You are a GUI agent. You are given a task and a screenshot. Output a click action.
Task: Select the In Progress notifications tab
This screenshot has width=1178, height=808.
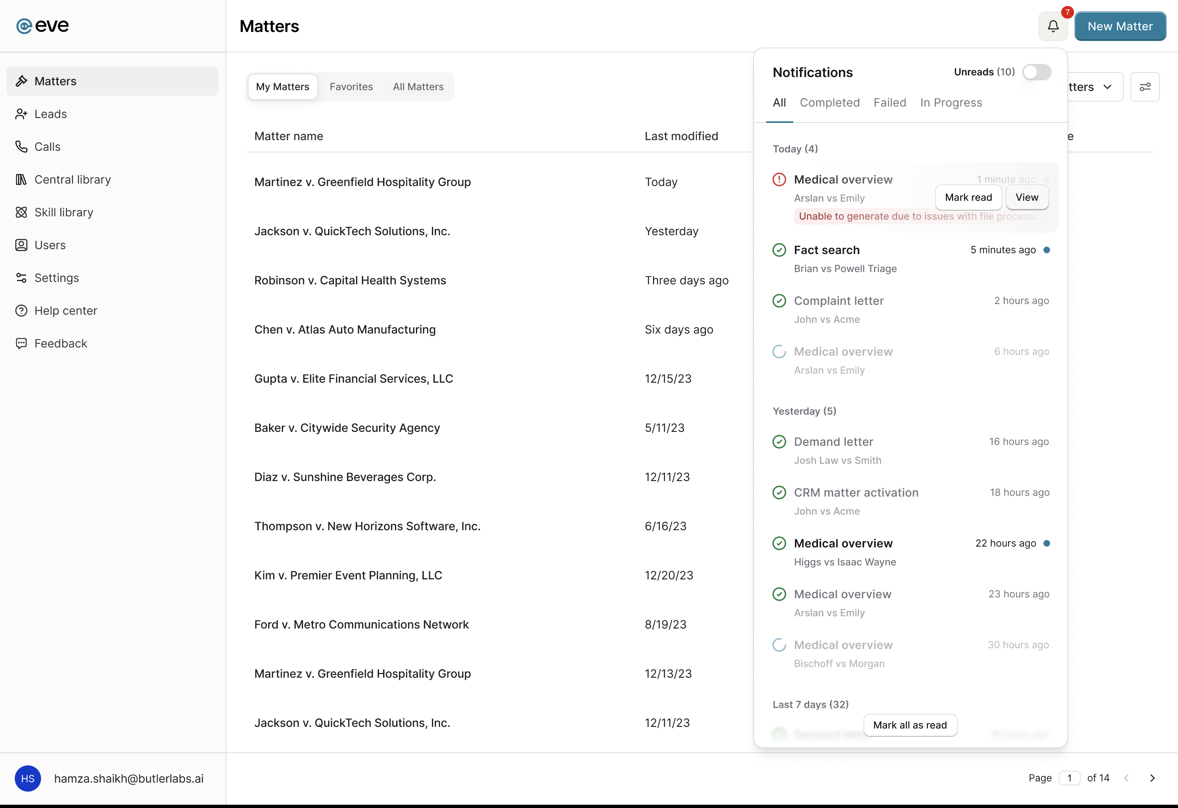tap(952, 103)
